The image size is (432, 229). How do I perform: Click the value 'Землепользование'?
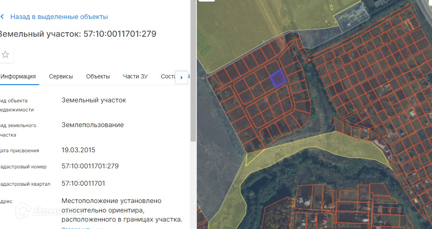pyautogui.click(x=92, y=125)
